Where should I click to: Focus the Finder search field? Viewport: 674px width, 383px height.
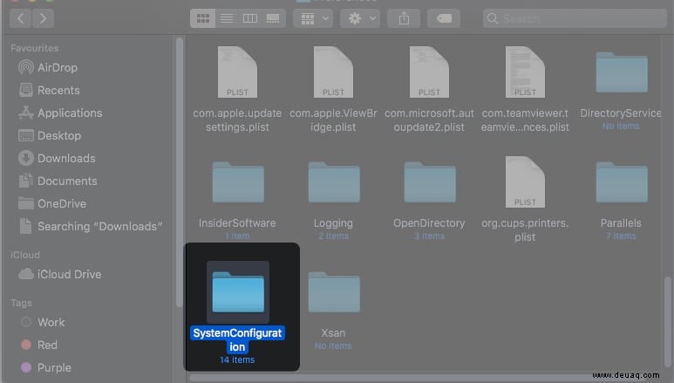575,18
